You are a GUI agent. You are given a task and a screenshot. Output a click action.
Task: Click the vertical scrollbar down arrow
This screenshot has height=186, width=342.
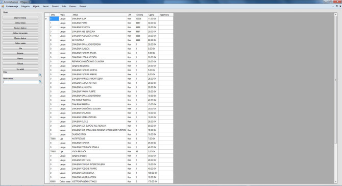pyautogui.click(x=336, y=181)
